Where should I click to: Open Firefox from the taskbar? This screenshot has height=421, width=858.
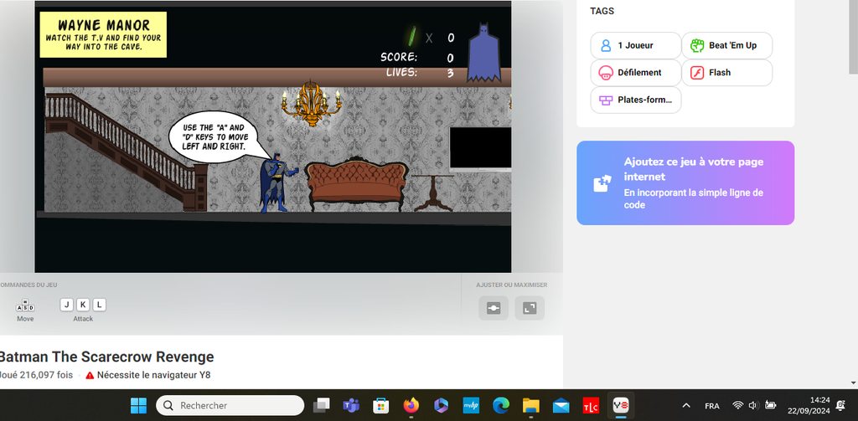coord(411,405)
